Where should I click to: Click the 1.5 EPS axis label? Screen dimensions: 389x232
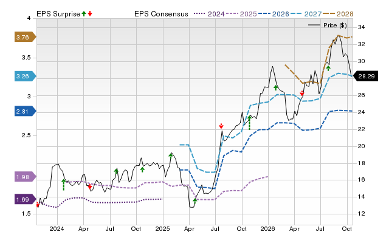point(26,214)
